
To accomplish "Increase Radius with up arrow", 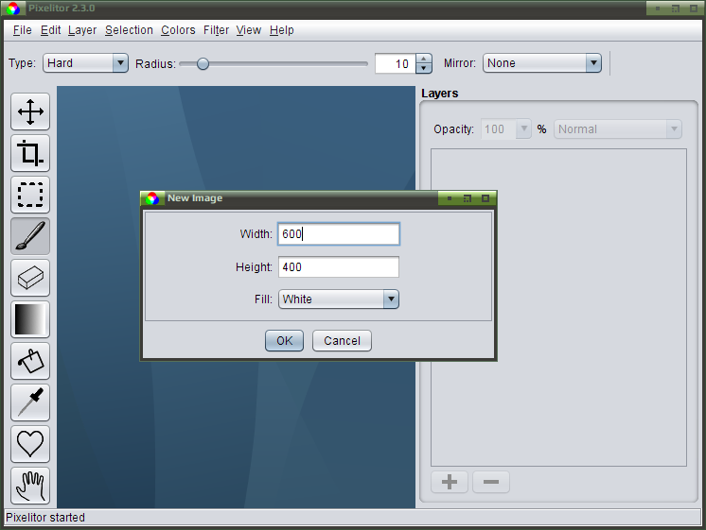I will (x=423, y=59).
